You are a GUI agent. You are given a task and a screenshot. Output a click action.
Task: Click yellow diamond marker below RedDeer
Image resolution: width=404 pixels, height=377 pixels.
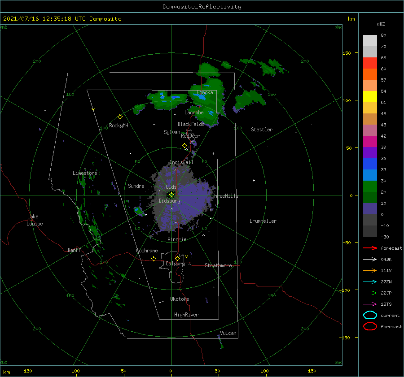pyautogui.click(x=184, y=145)
